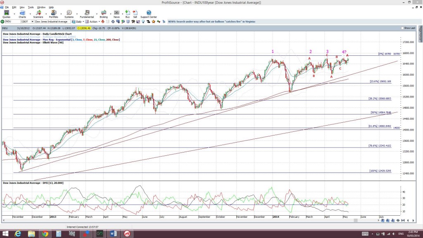Click the horizontal chart scrollbar thumb
The image size is (423, 238).
(356, 221)
